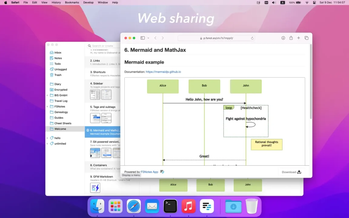
Task: Show Safari tab overview icon
Action: click(x=307, y=38)
